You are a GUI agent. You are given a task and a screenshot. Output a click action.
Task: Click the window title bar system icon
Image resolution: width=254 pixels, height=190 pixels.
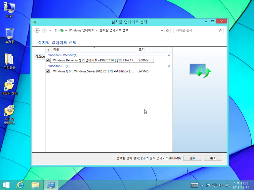(x=35, y=22)
